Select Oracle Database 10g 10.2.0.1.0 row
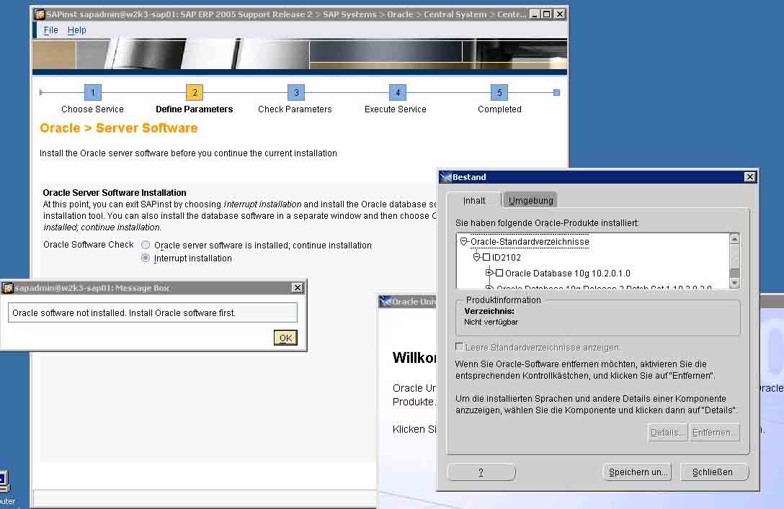 coord(568,274)
